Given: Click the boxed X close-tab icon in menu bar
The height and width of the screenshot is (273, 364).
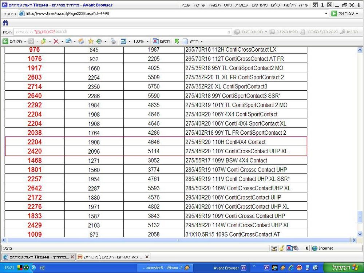Looking at the screenshot, I should click(x=330, y=5).
